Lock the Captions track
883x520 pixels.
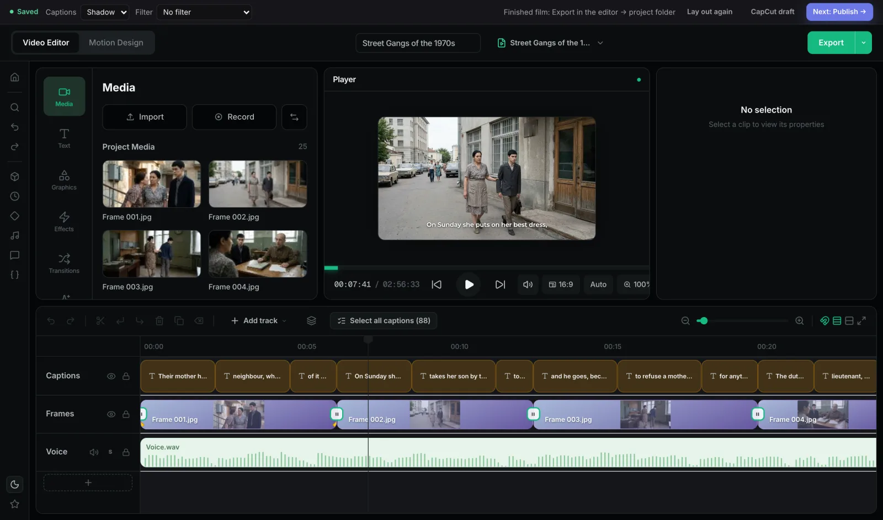126,376
